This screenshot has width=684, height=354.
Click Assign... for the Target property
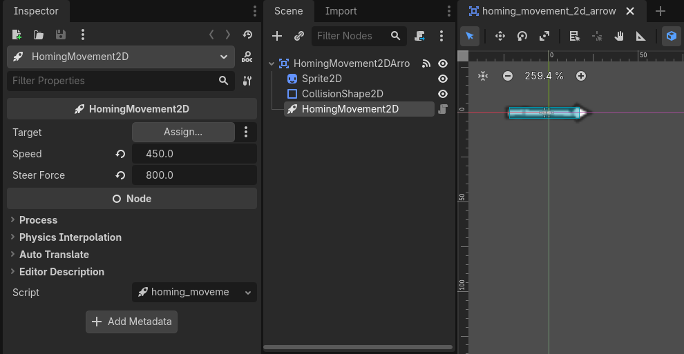pos(183,132)
